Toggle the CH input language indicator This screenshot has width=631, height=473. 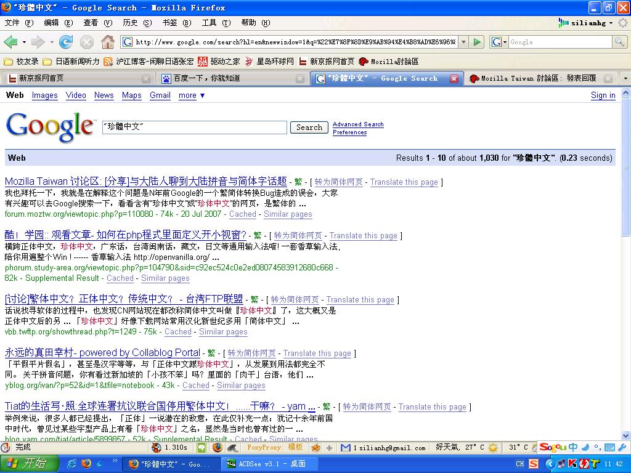coord(519,464)
